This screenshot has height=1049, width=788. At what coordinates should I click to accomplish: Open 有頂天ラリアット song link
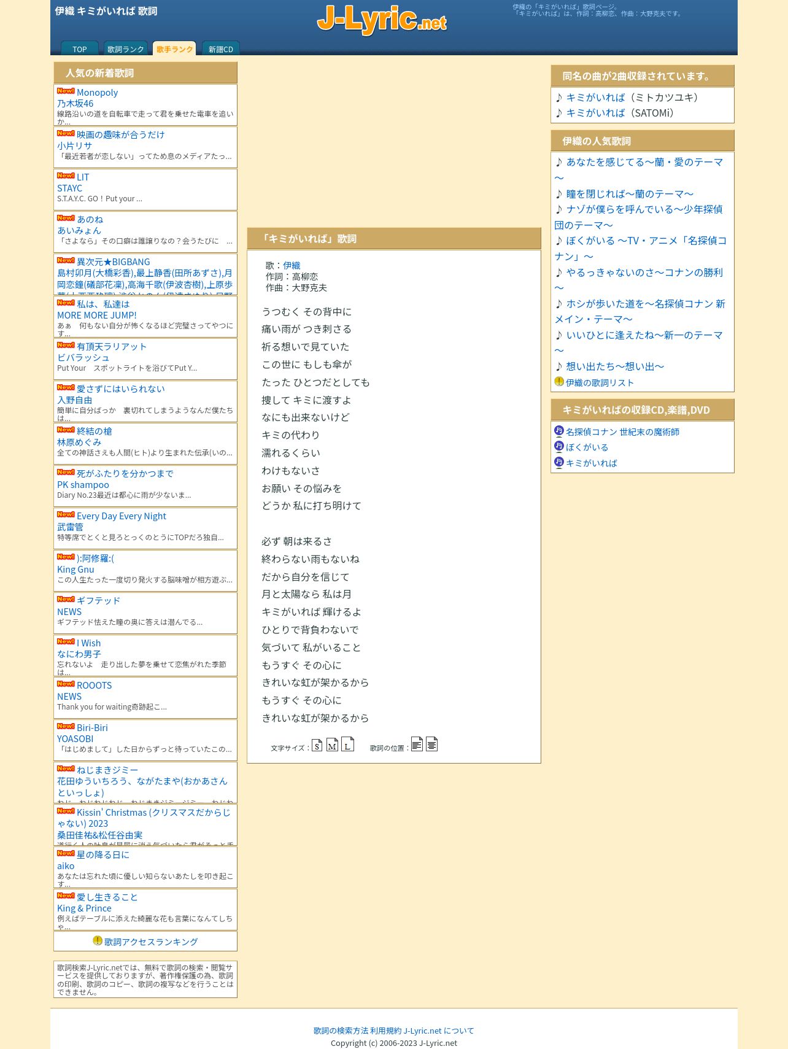(x=112, y=346)
